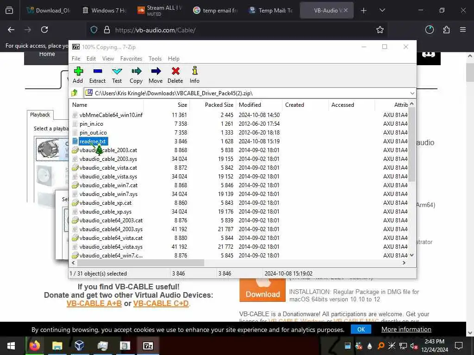This screenshot has width=474, height=355.
Task: Open the Edit menu in 7-Zip
Action: [x=91, y=59]
